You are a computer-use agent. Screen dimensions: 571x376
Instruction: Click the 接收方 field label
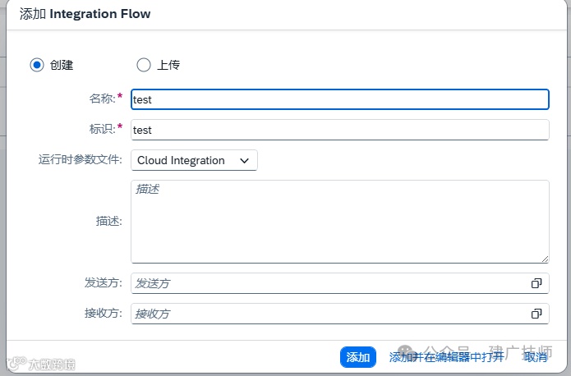pos(103,313)
